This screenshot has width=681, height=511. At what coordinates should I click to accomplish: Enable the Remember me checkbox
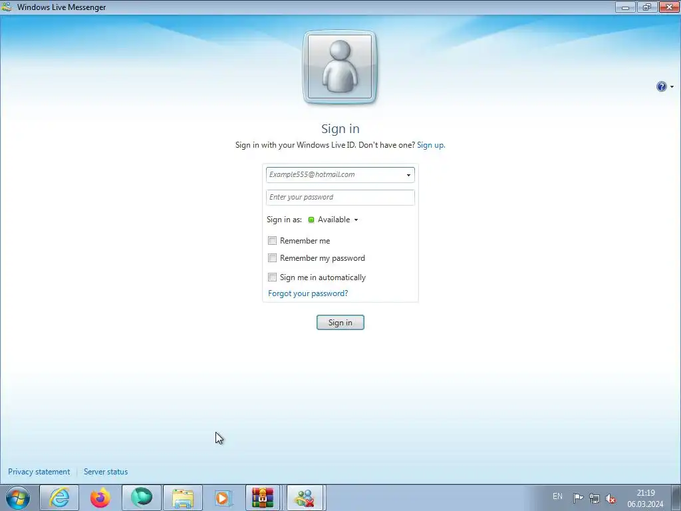coord(272,241)
